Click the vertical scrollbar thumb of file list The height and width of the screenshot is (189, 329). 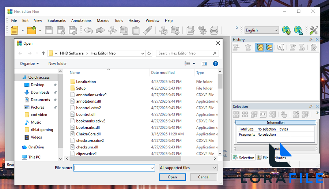(220, 81)
